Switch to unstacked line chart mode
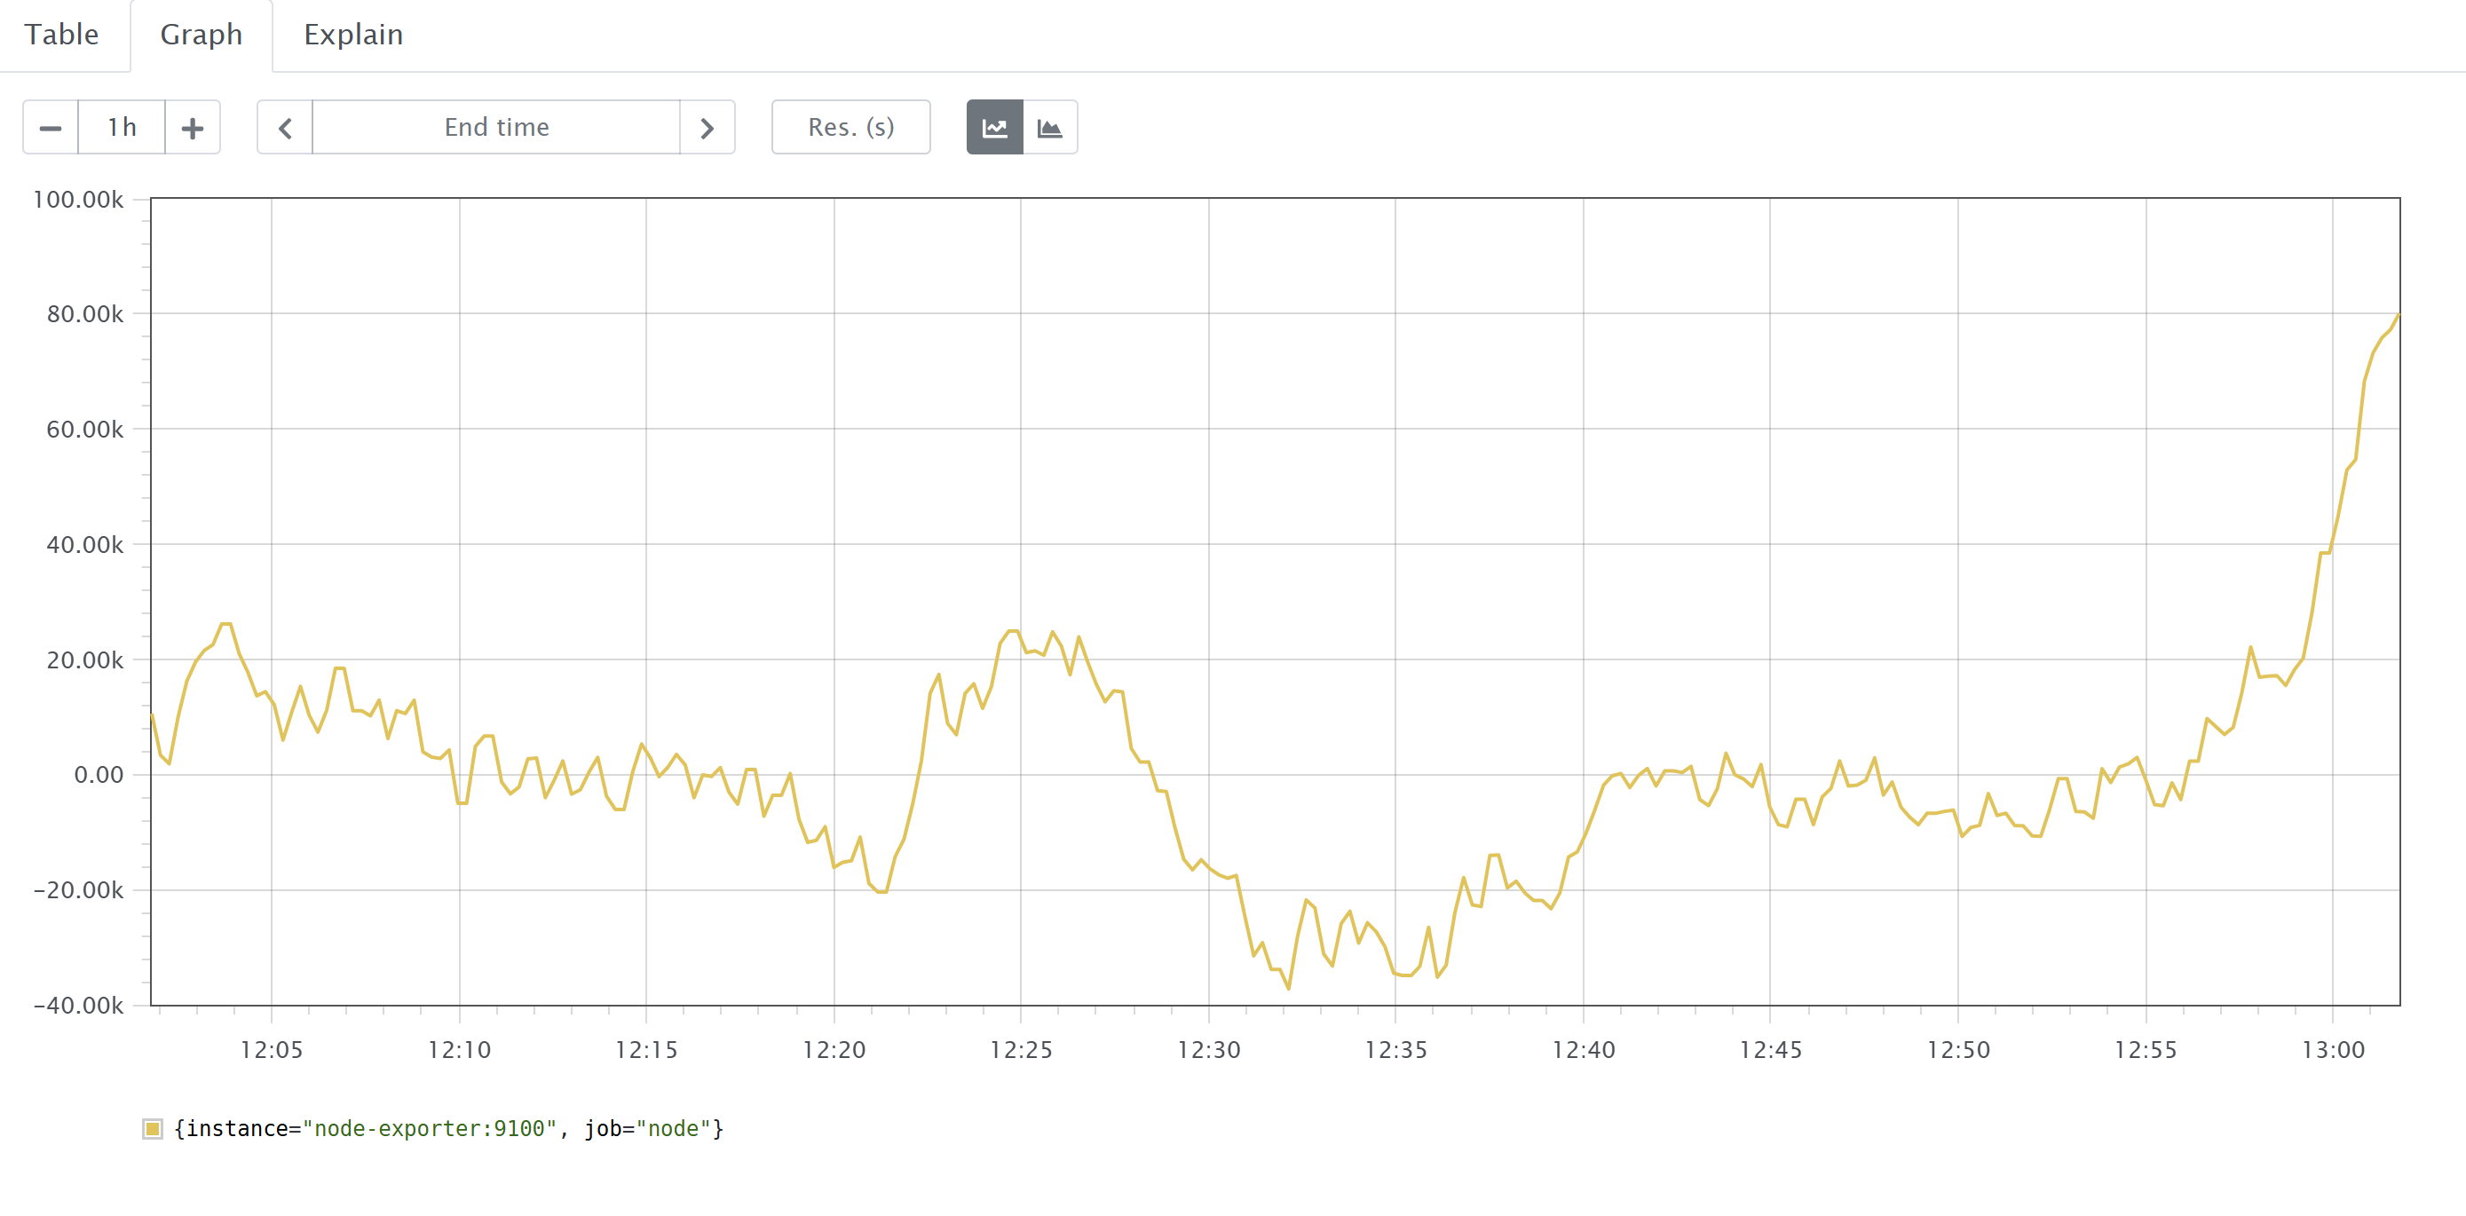The width and height of the screenshot is (2466, 1216). 994,127
